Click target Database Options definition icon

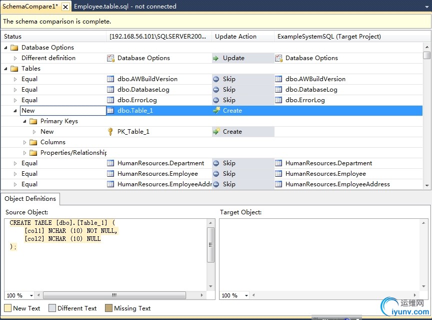(279, 58)
